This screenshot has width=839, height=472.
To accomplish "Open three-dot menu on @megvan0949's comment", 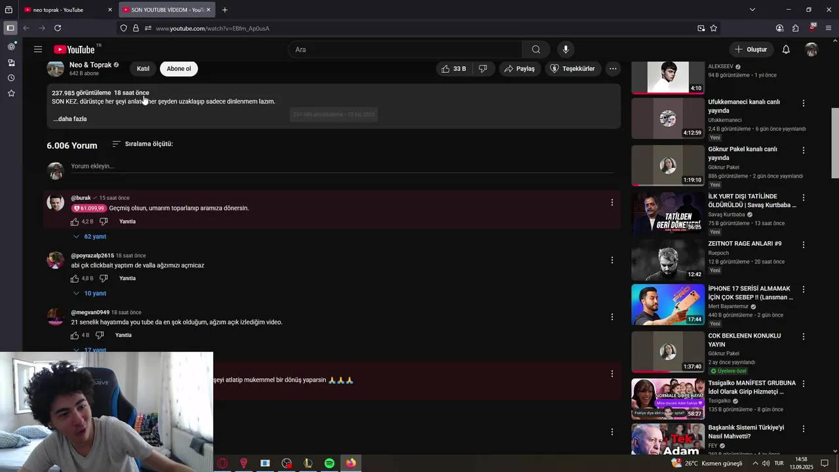I will (x=612, y=317).
